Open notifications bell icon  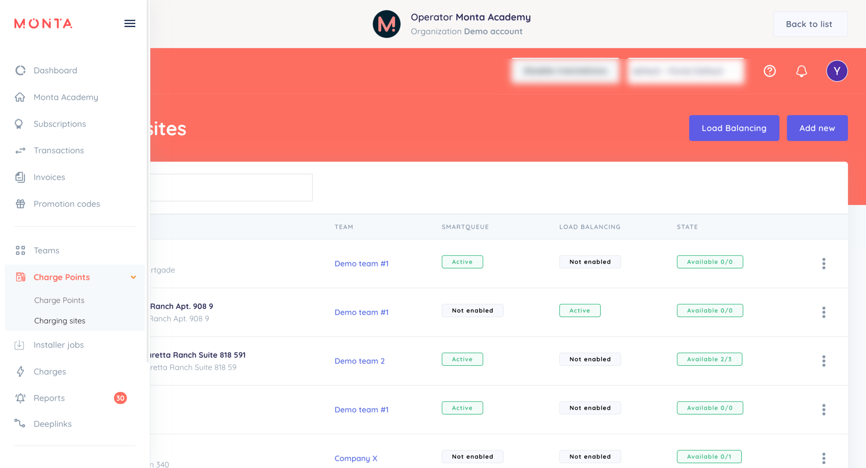pos(801,71)
